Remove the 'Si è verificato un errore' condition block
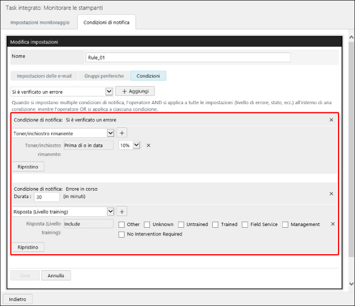 click(331, 120)
